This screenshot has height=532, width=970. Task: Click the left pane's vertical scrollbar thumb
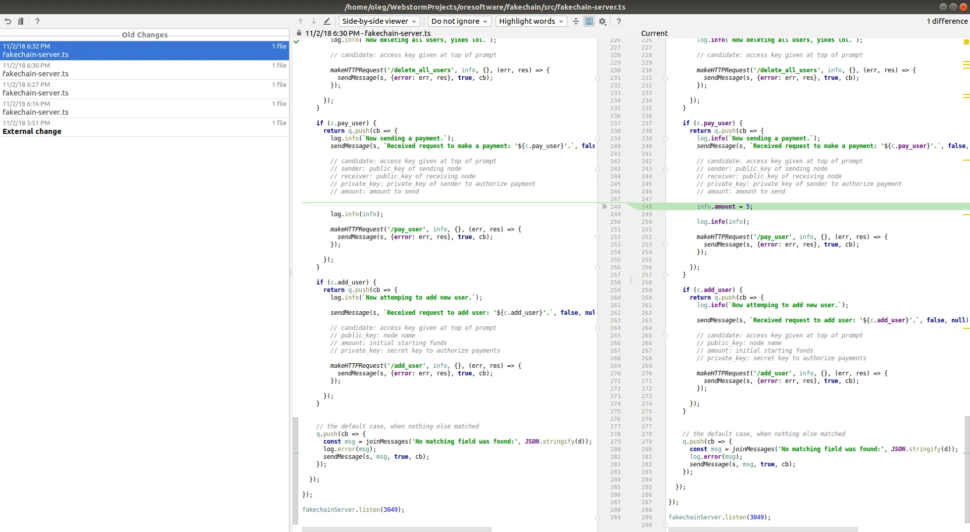click(296, 470)
